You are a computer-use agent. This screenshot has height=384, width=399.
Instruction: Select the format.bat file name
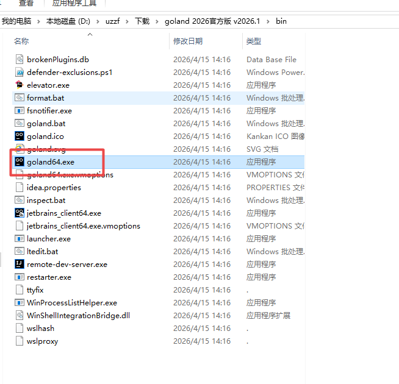[x=46, y=98]
